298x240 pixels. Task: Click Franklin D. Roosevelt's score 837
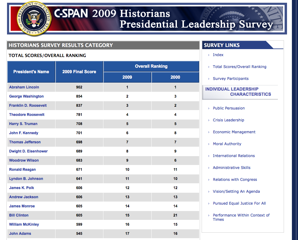tap(79, 106)
